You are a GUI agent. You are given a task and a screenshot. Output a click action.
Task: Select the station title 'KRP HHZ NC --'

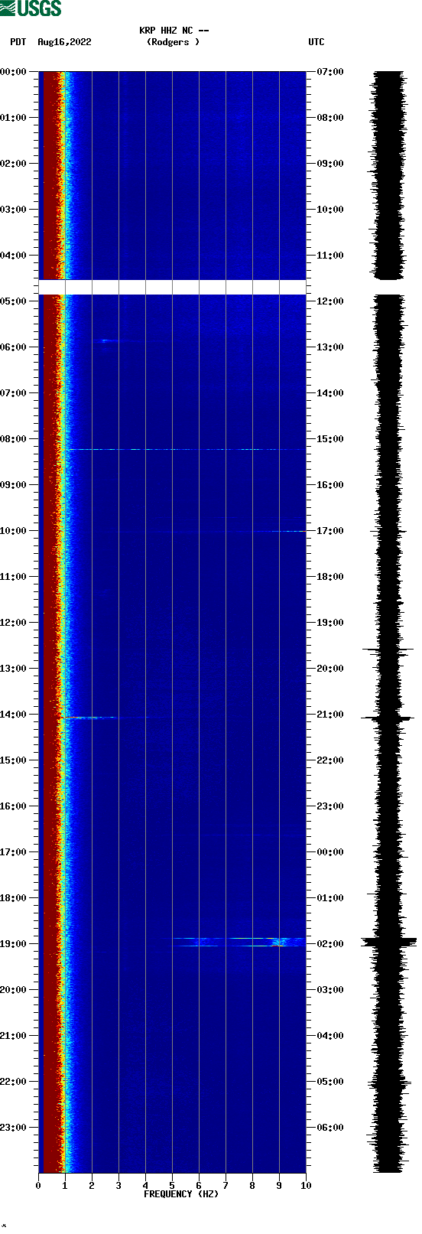[174, 31]
